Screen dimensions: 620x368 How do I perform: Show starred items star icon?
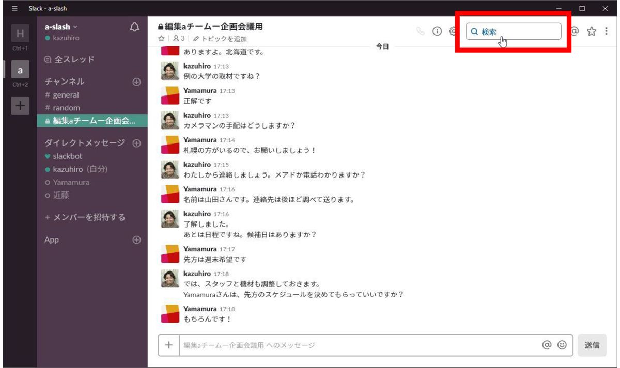click(592, 31)
